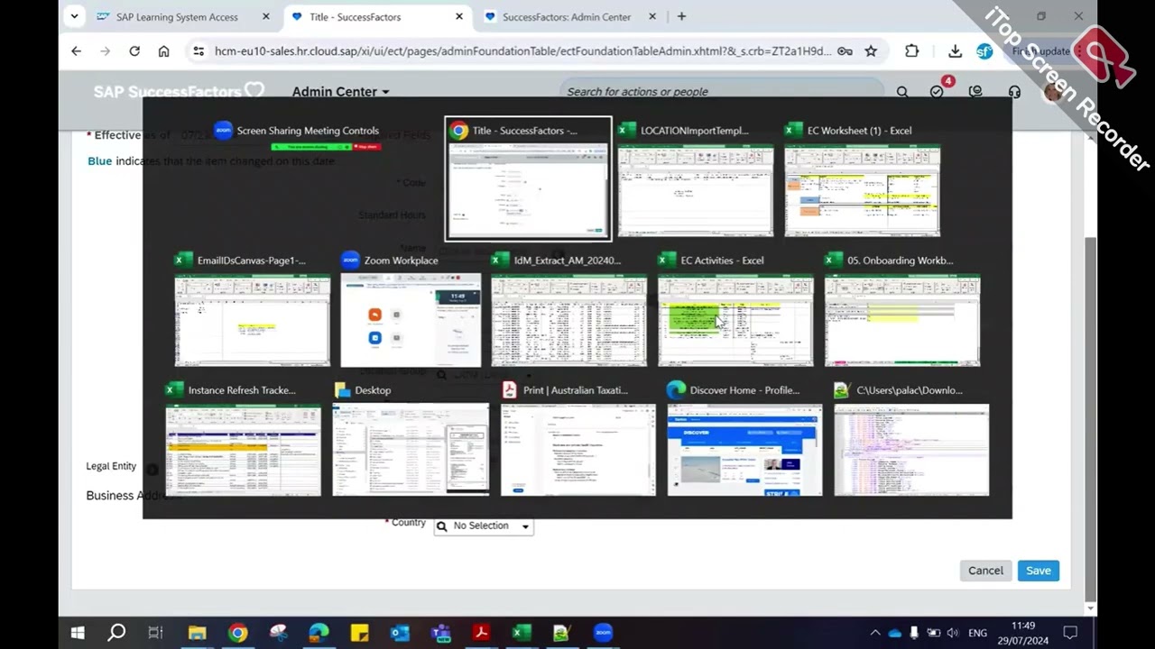This screenshot has width=1155, height=649.
Task: Open Sticky Notes from the taskbar
Action: (x=359, y=633)
